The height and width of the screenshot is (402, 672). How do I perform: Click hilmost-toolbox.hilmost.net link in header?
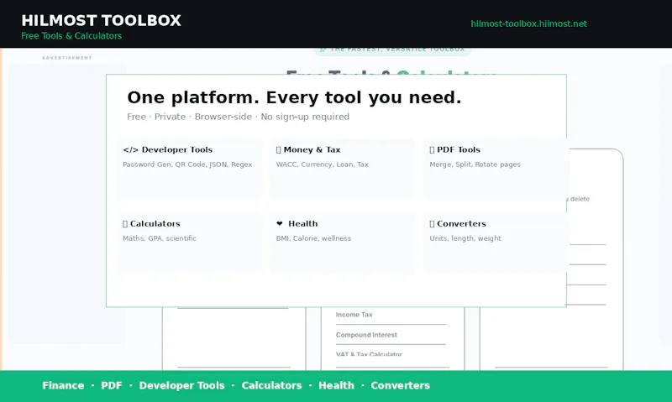(529, 24)
